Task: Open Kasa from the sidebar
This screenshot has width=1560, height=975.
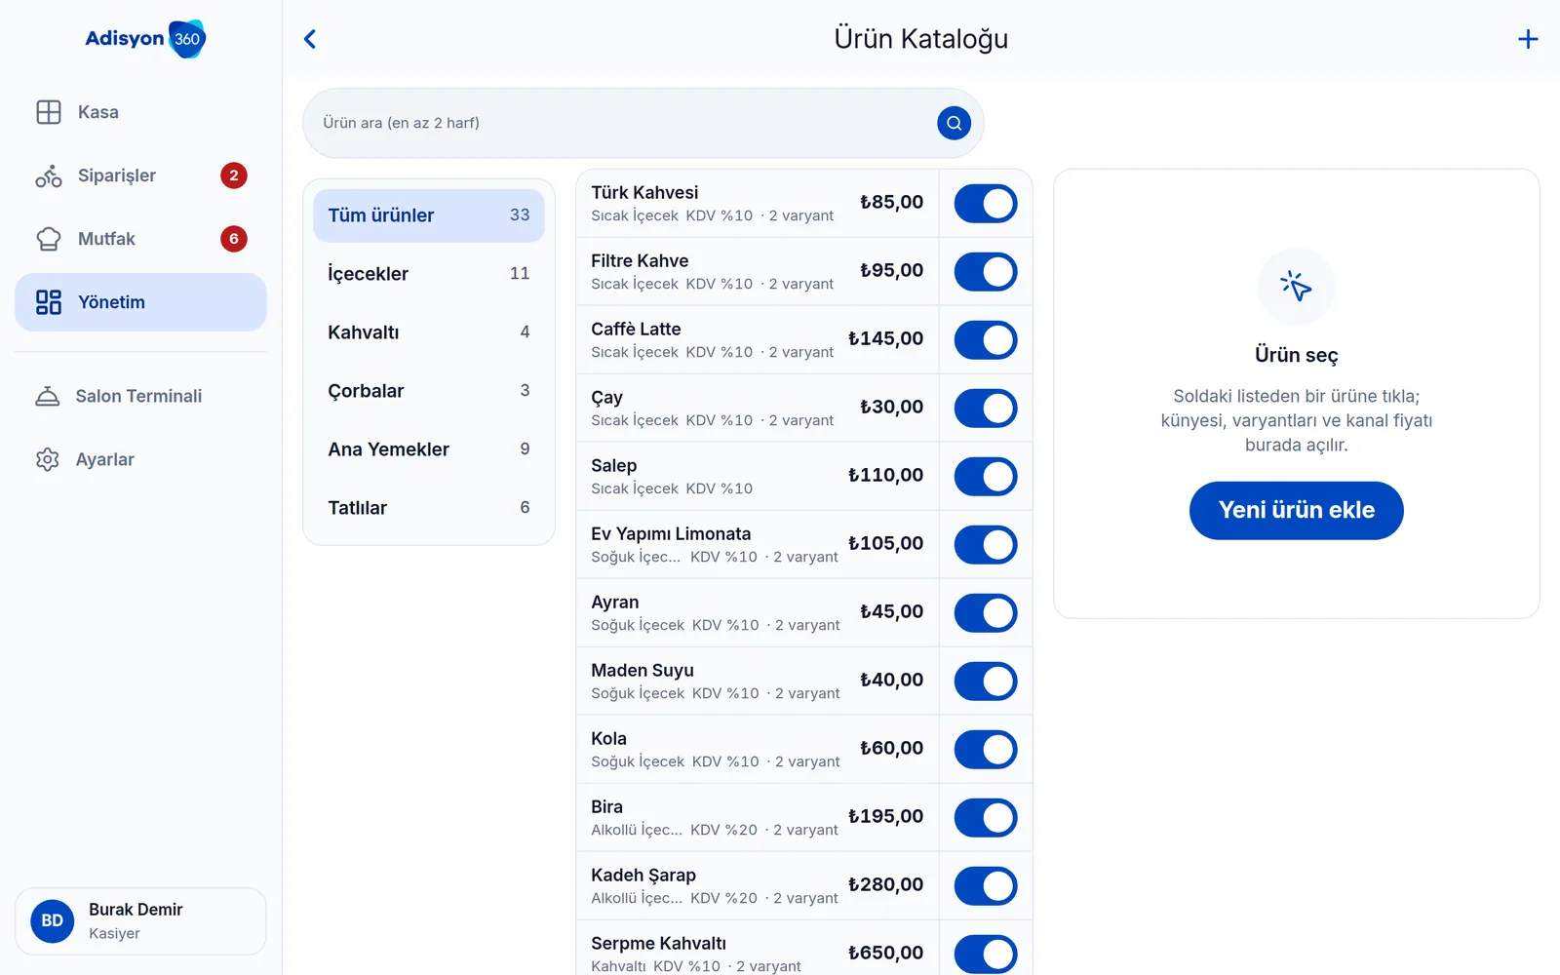Action: point(140,112)
